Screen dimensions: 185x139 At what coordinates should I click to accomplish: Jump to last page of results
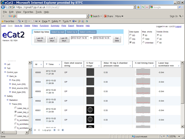(63, 130)
